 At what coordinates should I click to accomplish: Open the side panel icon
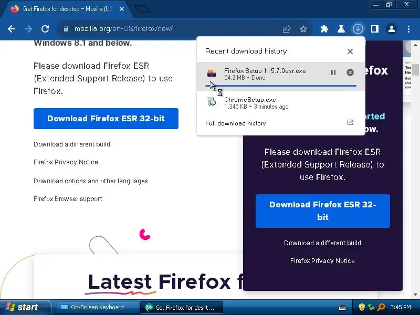[374, 29]
